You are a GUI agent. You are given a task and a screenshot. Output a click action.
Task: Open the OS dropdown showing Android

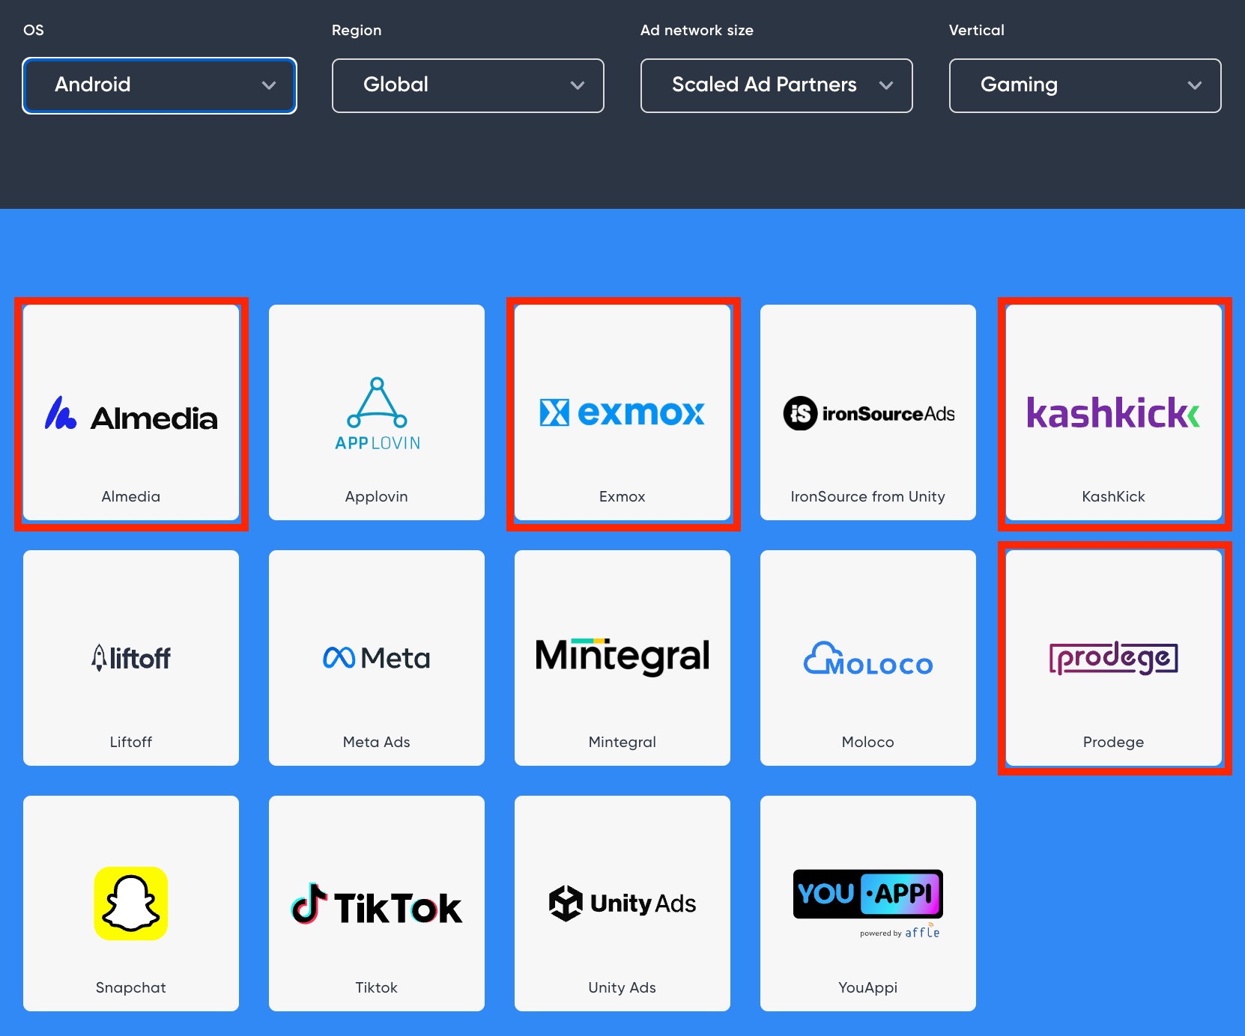[160, 85]
